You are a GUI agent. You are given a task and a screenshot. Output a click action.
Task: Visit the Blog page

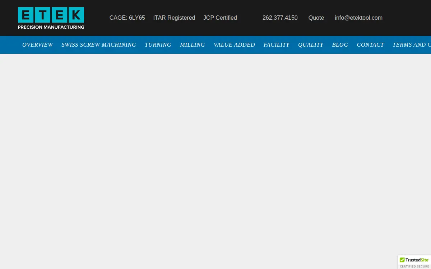coord(340,45)
